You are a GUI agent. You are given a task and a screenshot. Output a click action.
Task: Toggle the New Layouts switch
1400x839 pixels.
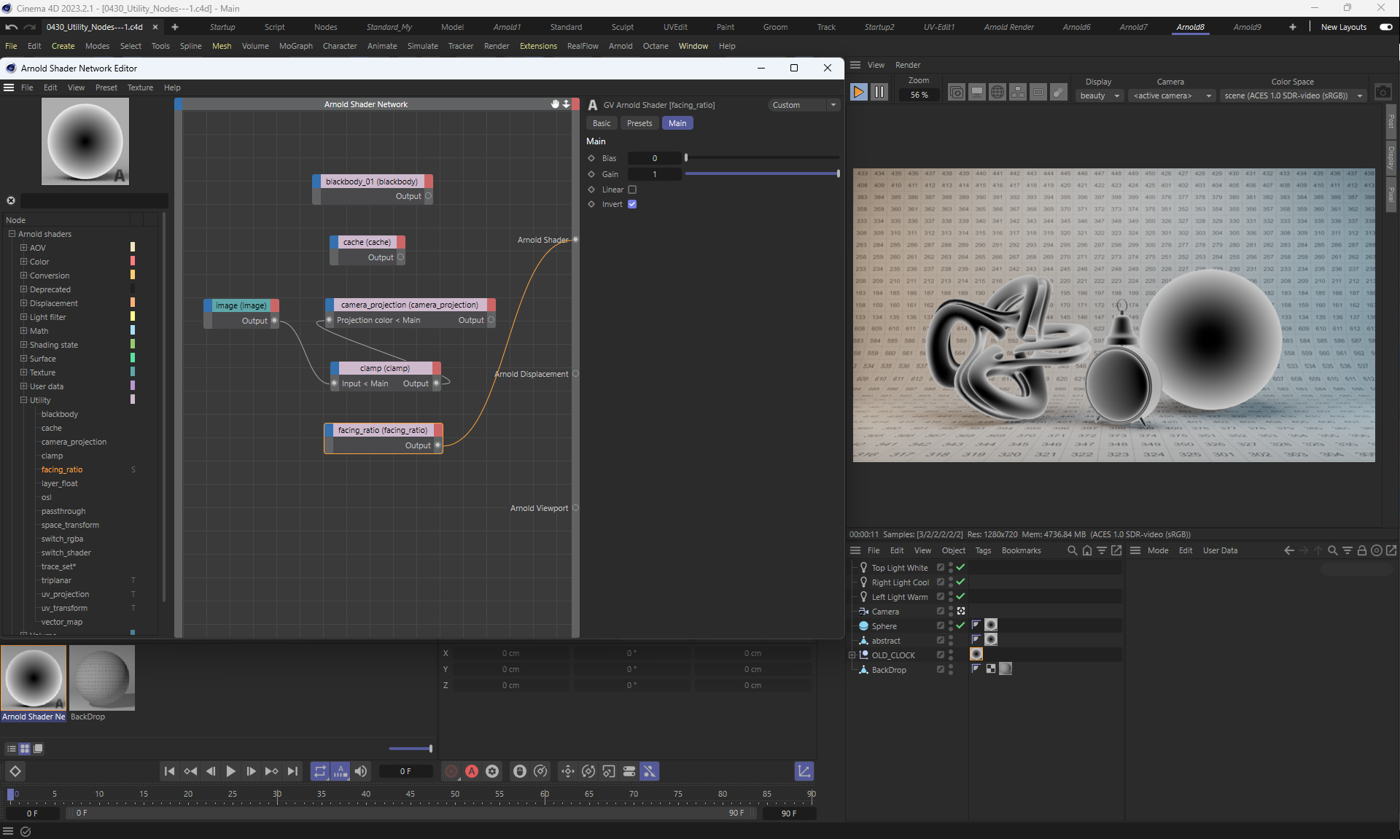tap(1385, 27)
